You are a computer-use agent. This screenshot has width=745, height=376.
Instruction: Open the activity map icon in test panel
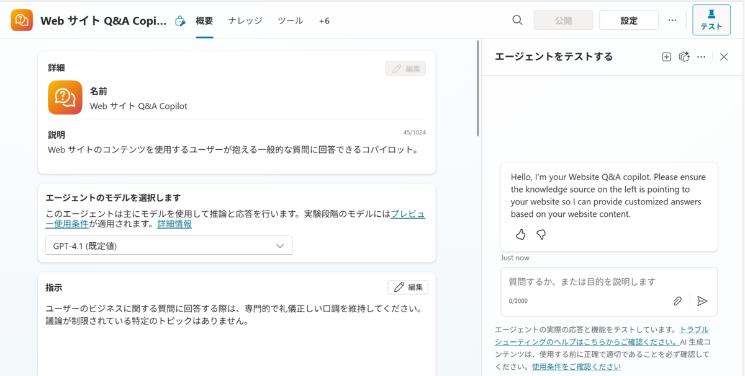(x=684, y=56)
